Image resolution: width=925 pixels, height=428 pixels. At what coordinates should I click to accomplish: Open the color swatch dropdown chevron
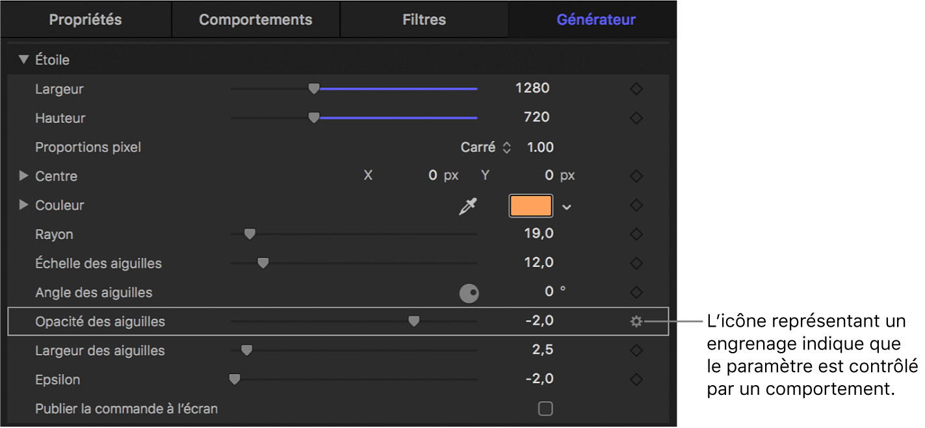click(x=567, y=207)
